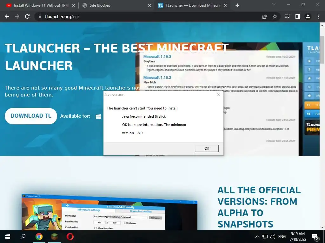Image resolution: width=325 pixels, height=243 pixels.
Task: Click the Minecraft block taskbar icon
Action: 54,237
